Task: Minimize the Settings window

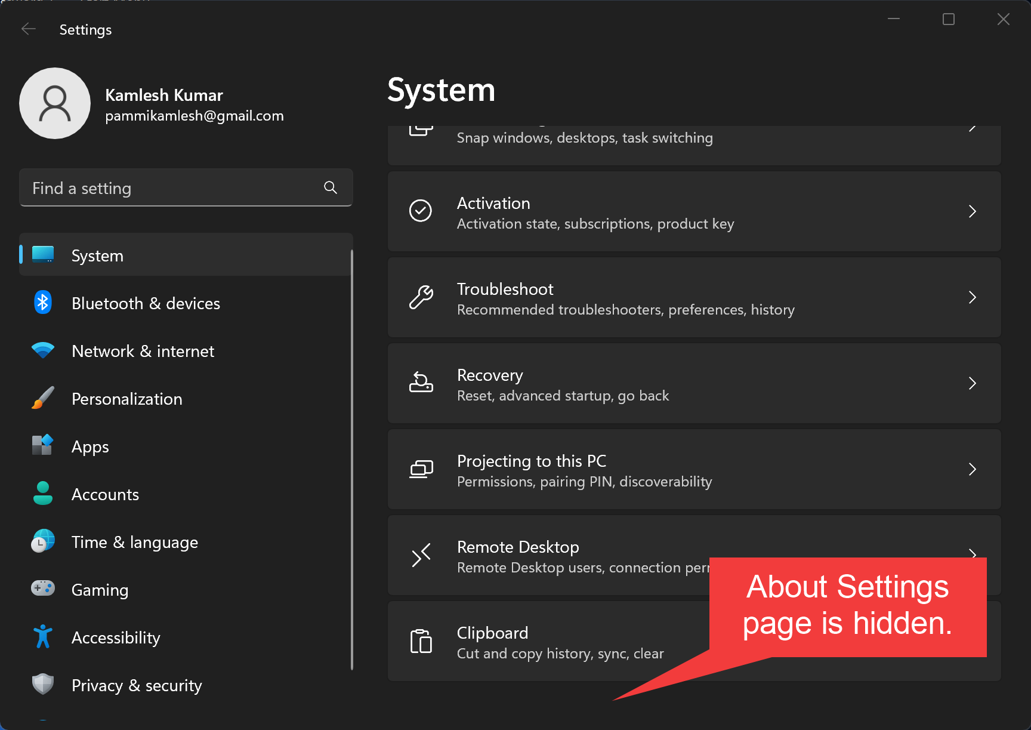Action: click(x=894, y=19)
